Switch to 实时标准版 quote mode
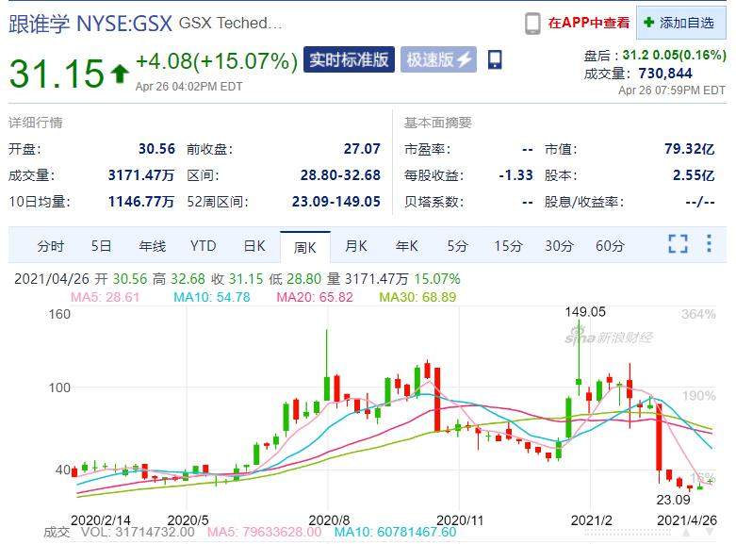The height and width of the screenshot is (544, 736). [349, 59]
